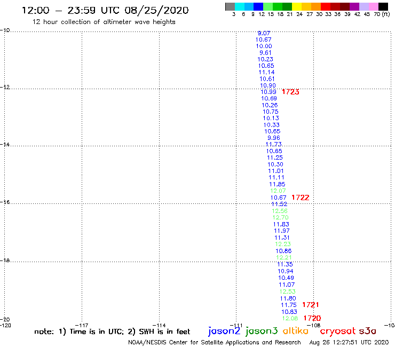Click the yellow swatch in the color scale
This screenshot has width=395, height=347.
click(297, 7)
